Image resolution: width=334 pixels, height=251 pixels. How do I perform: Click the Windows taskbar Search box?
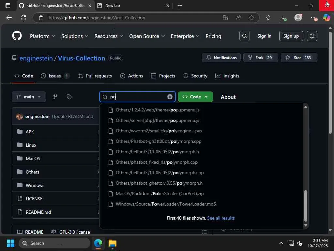(54, 243)
